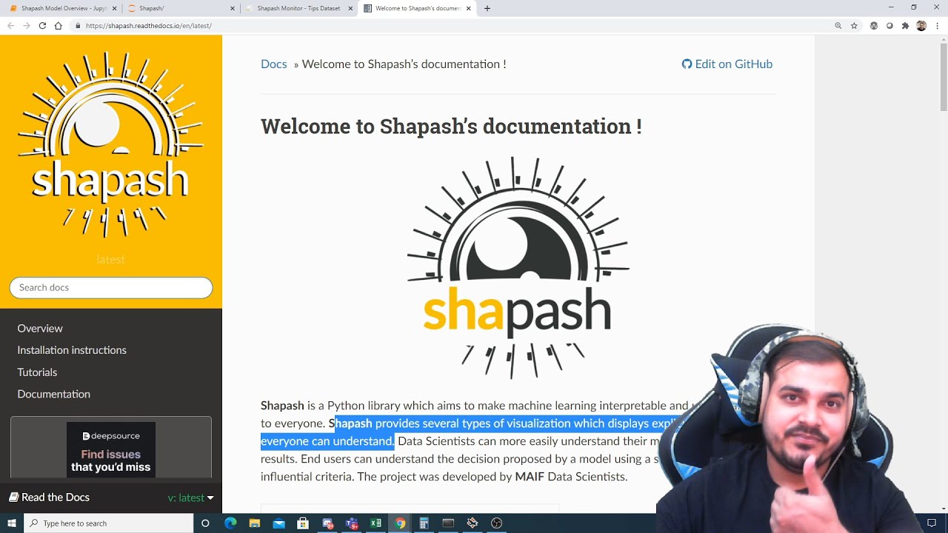Open Installation instructions in the sidebar
Image resolution: width=948 pixels, height=533 pixels.
(x=72, y=350)
